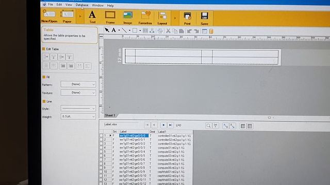Go to the previous database record
This screenshot has height=185, width=330.
(154, 125)
